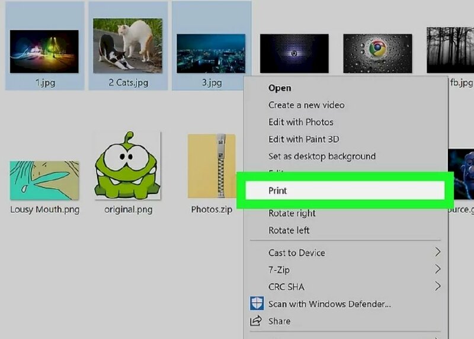Select the dark purple eye wallpaper thumbnail
This screenshot has height=339, width=474.
[294, 53]
